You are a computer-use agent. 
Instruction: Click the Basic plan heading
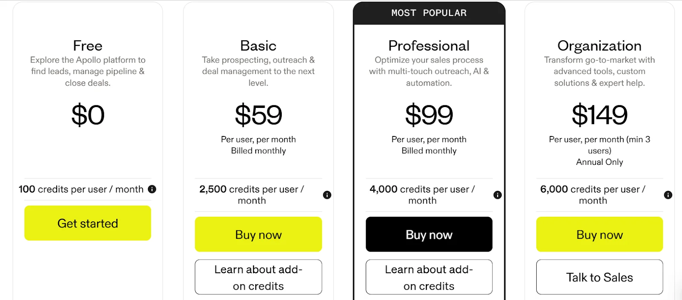pyautogui.click(x=258, y=45)
